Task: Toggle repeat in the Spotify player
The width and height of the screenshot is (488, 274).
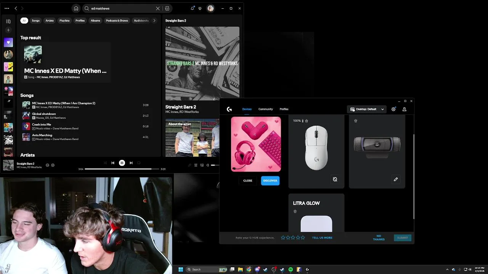Action: (x=139, y=163)
